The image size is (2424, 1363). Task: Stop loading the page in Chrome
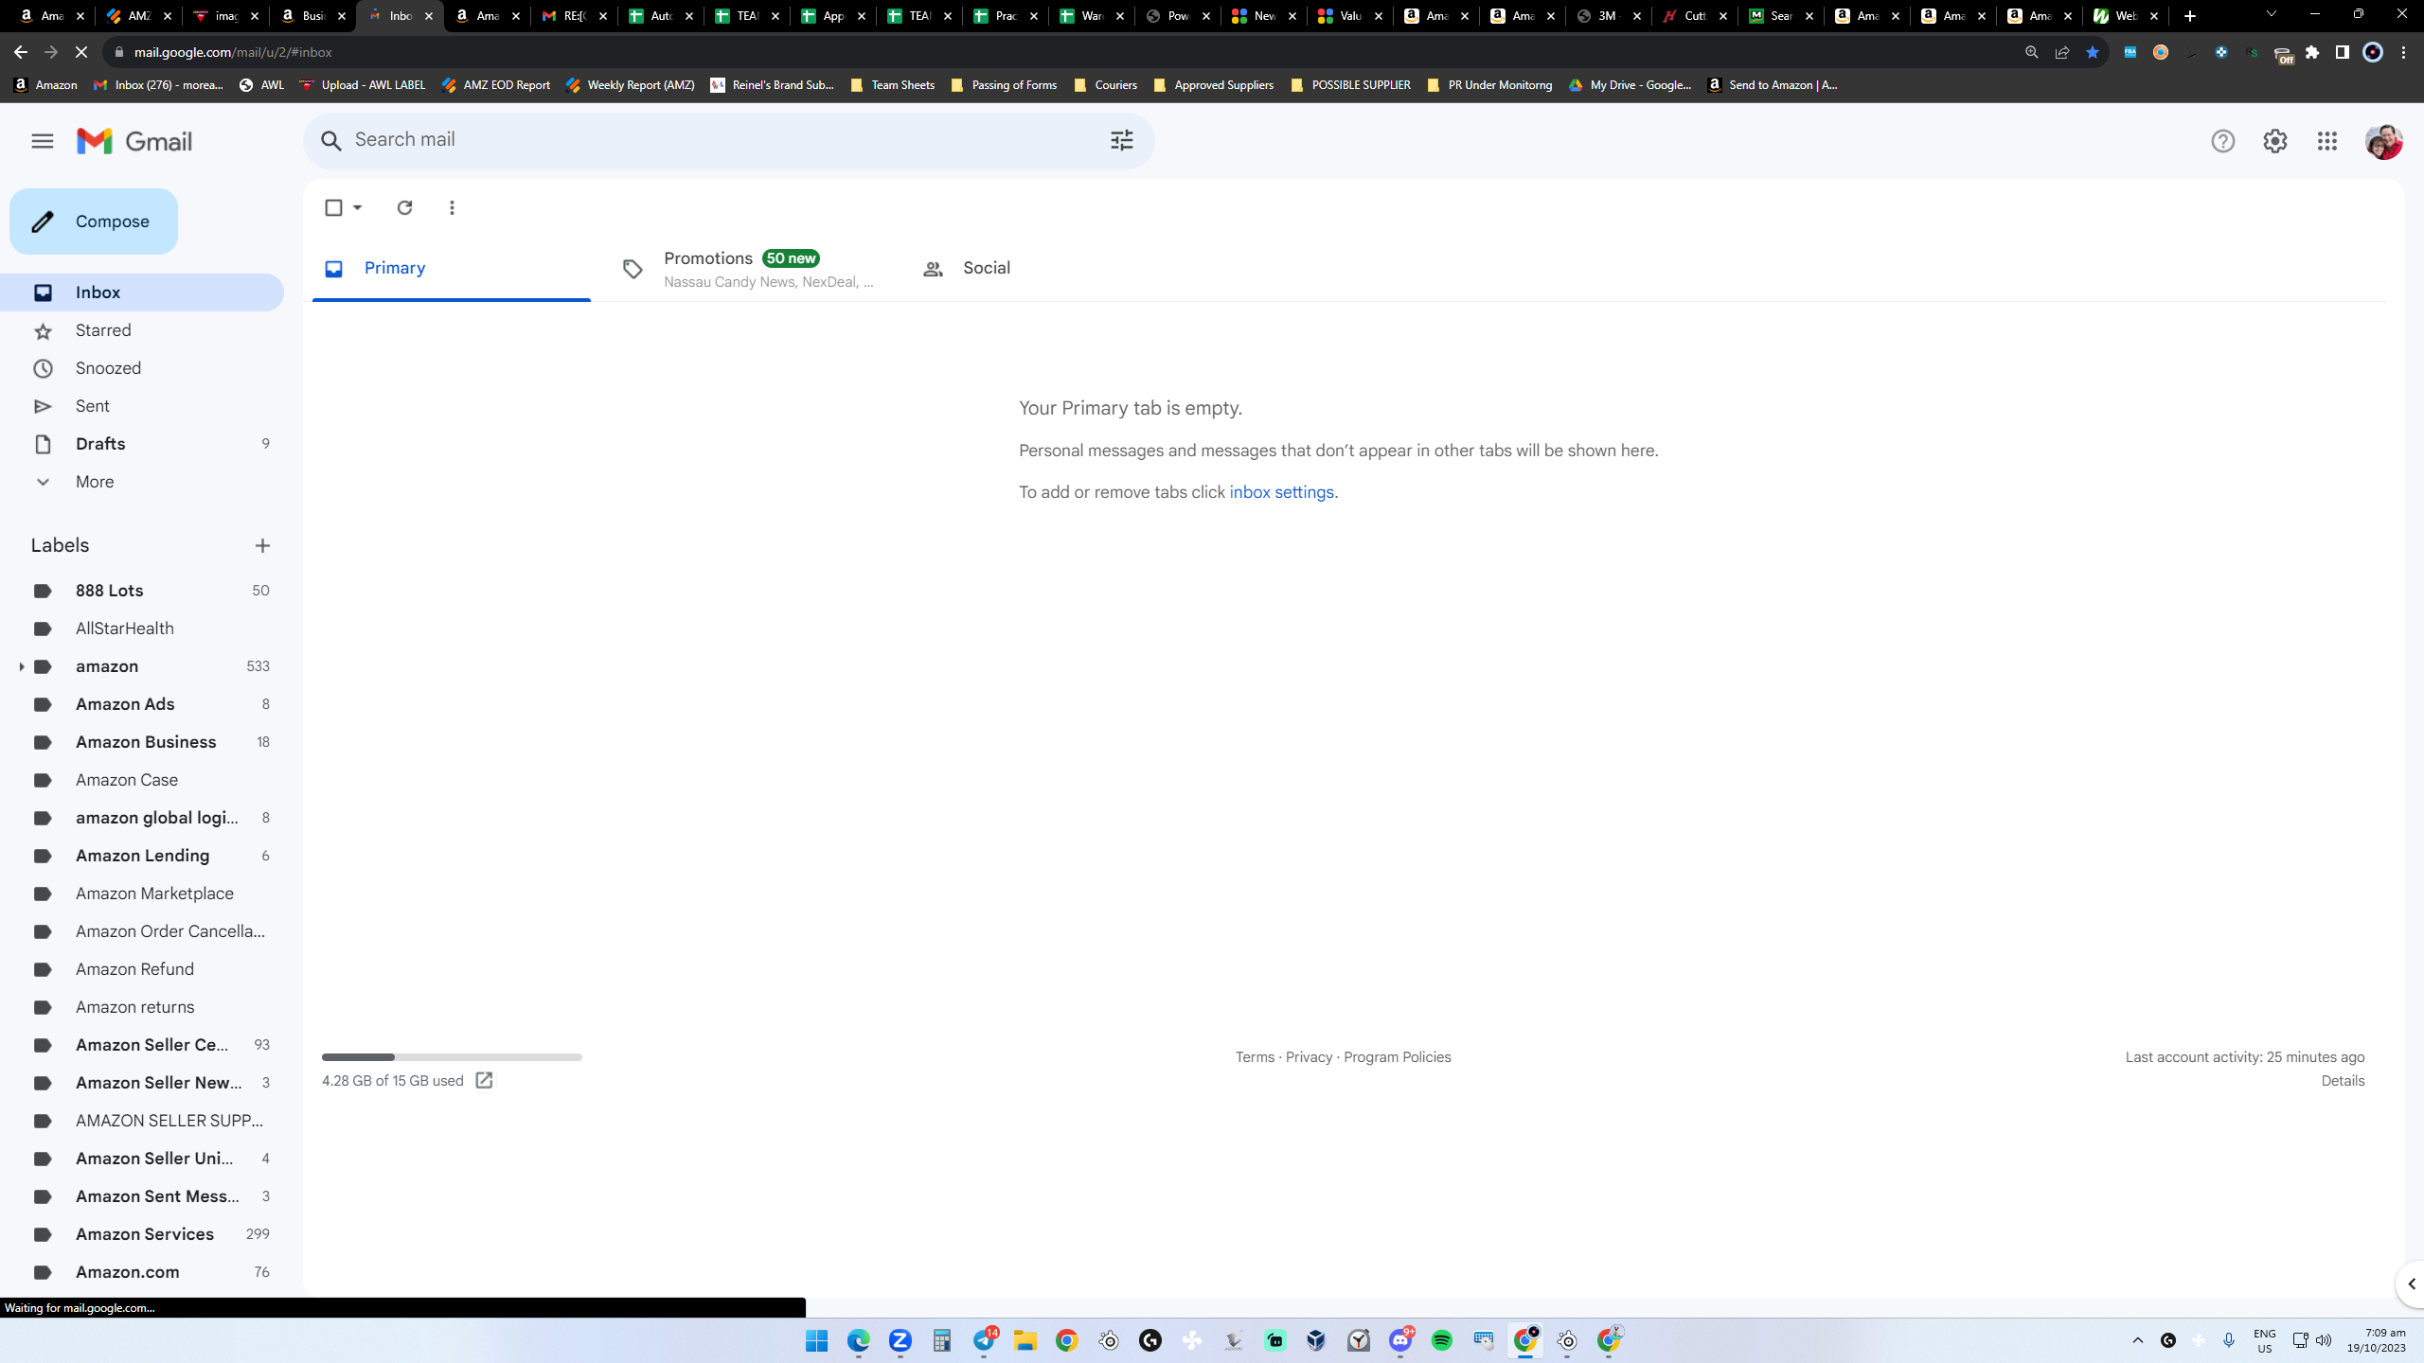81,52
